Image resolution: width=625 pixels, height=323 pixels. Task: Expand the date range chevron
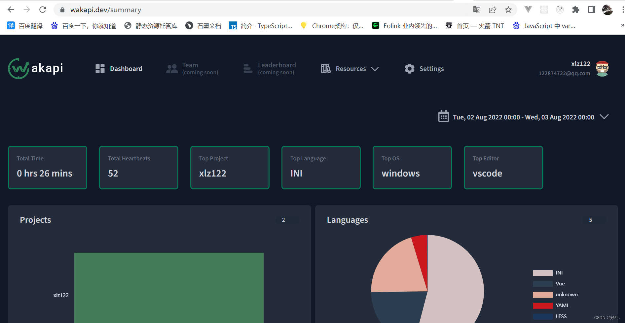point(604,117)
